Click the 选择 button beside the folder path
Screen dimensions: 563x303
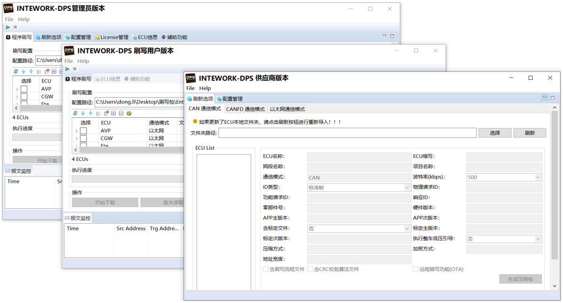(x=495, y=133)
